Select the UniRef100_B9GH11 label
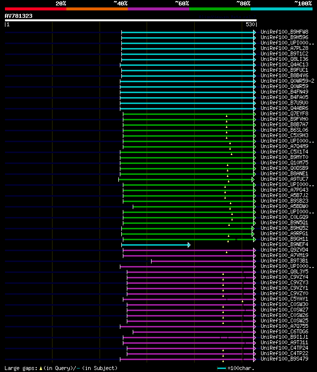 pos(284,239)
